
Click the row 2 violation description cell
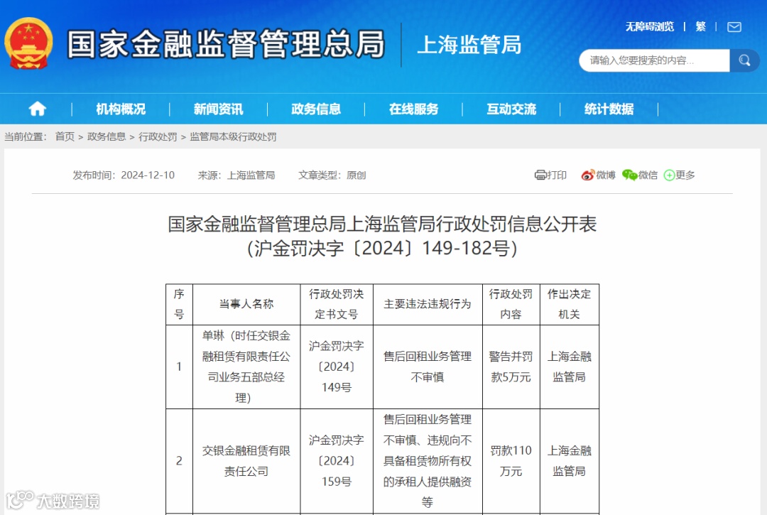pyautogui.click(x=428, y=461)
